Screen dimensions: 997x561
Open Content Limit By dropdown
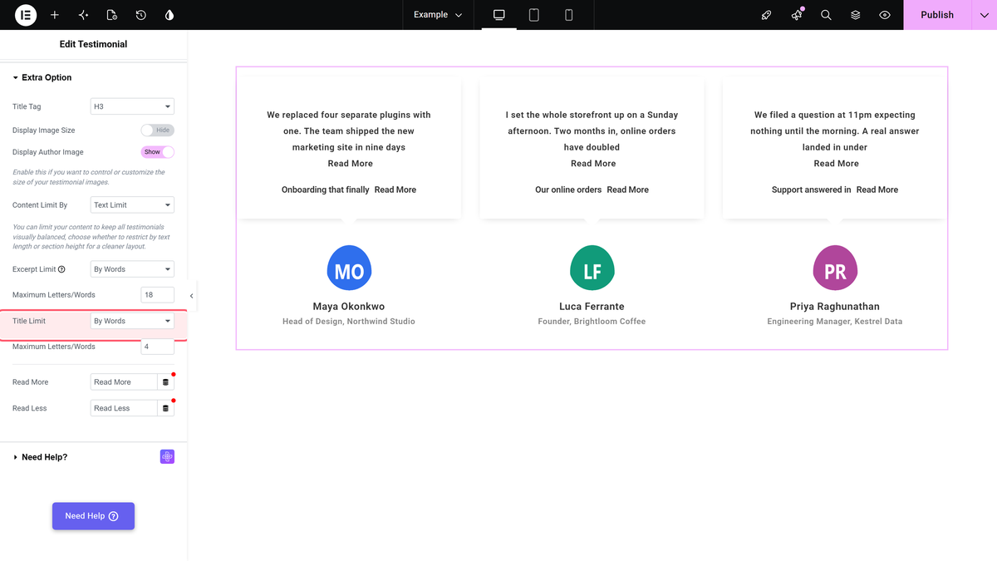pyautogui.click(x=132, y=204)
